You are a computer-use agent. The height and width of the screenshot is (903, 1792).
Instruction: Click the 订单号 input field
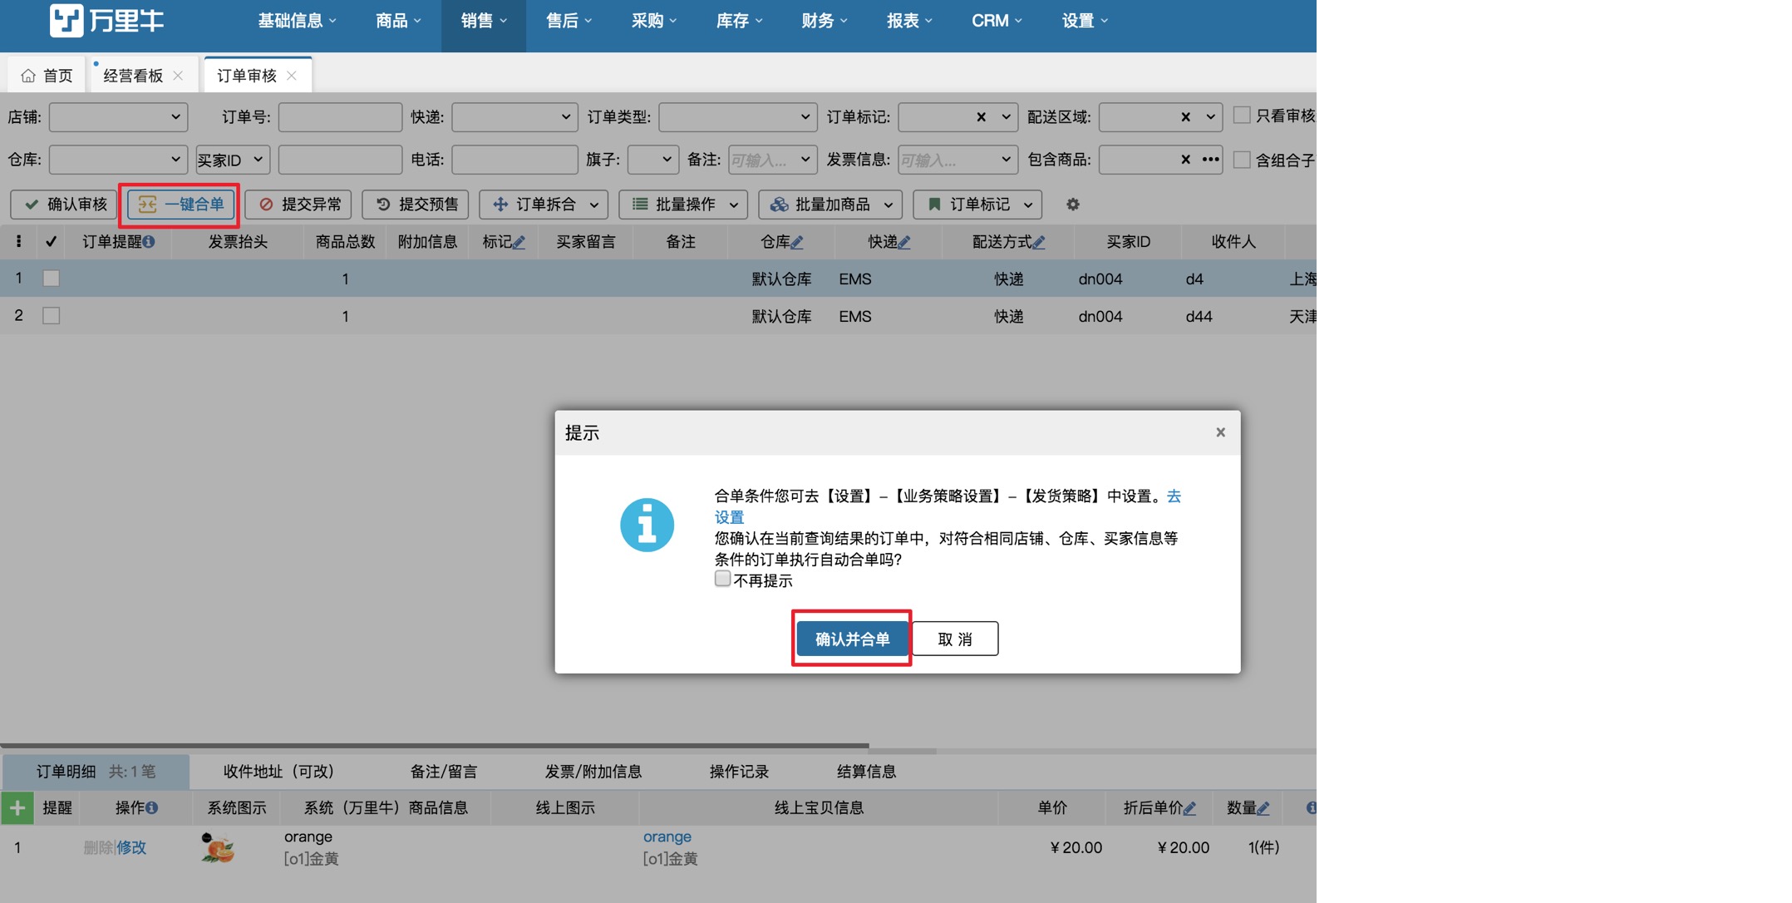[x=340, y=117]
